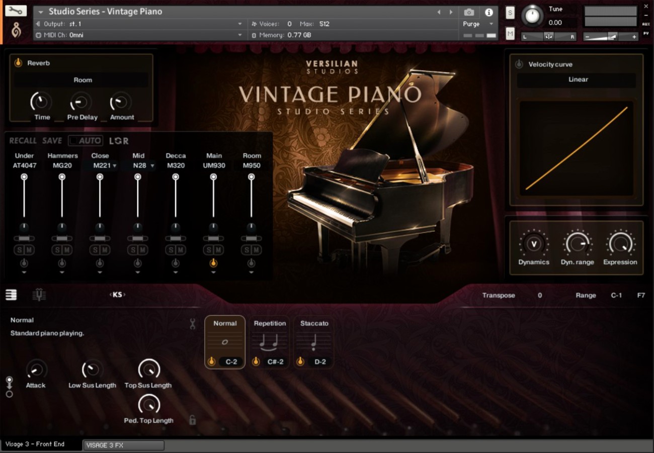Toggle the Reverb power button
Screen dimensions: 654x453
click(x=18, y=63)
